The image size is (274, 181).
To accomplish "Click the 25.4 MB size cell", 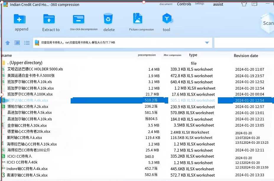I will tap(152, 150).
